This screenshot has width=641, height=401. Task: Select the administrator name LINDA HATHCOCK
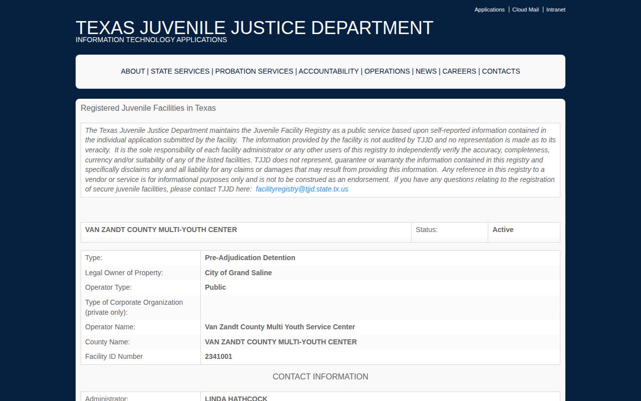pos(236,398)
